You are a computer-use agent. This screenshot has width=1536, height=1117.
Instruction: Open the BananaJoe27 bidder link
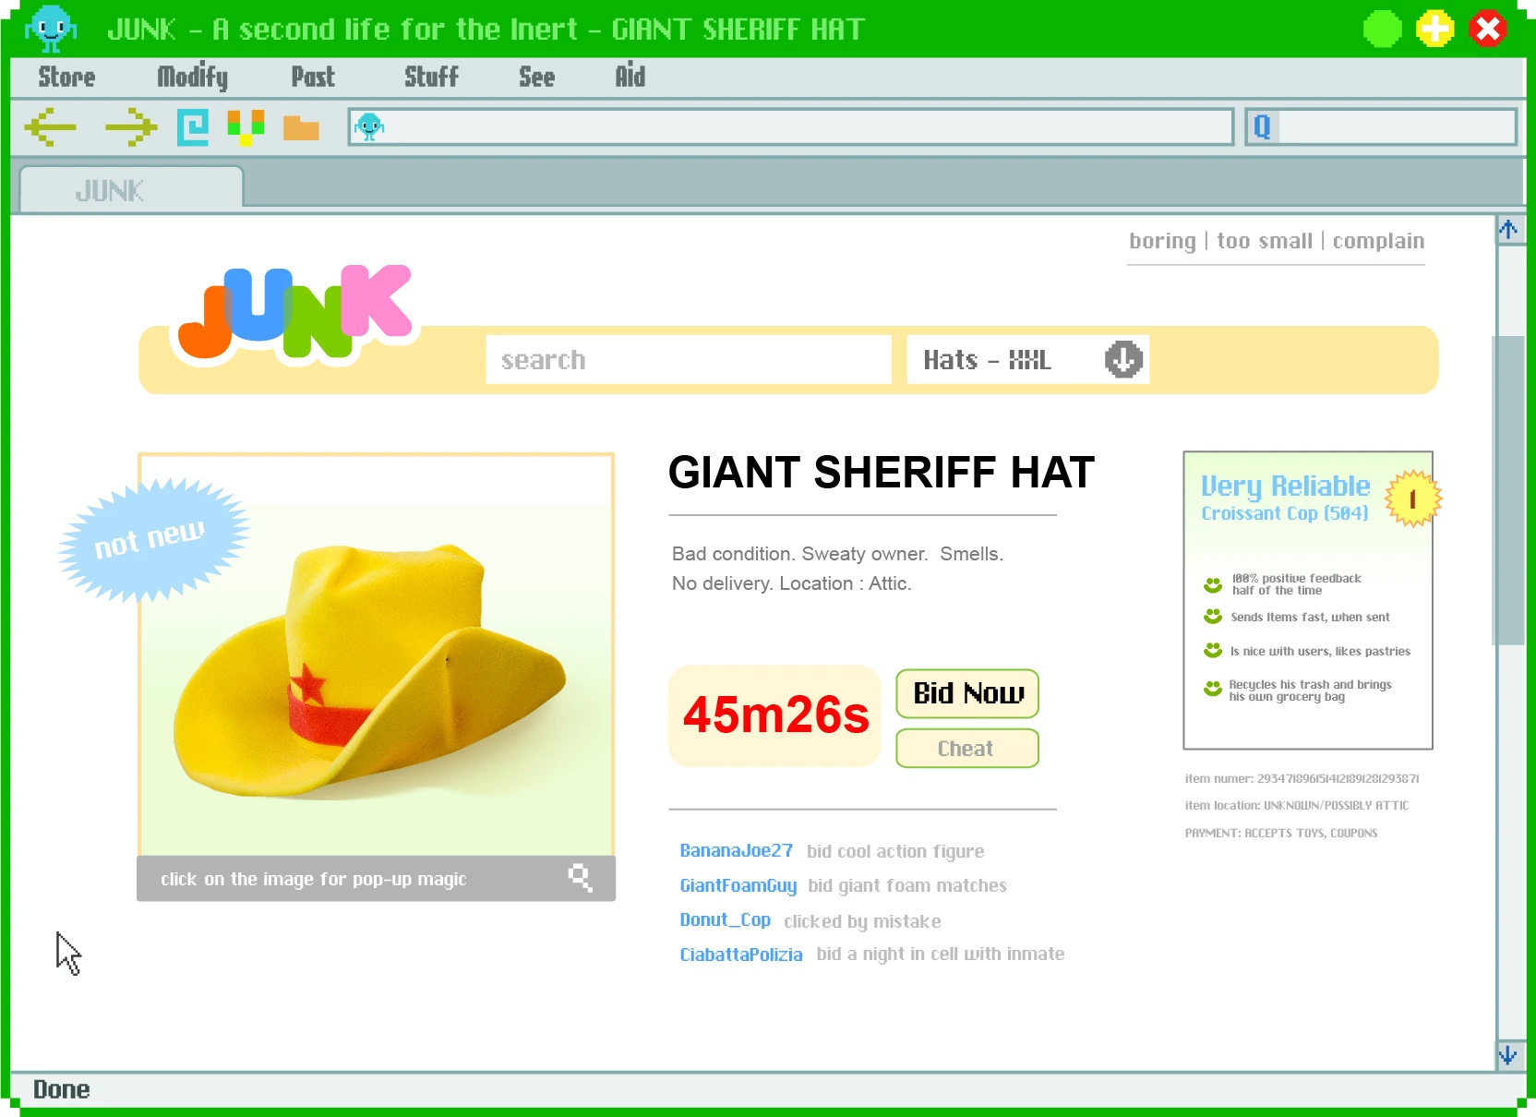[x=736, y=851]
